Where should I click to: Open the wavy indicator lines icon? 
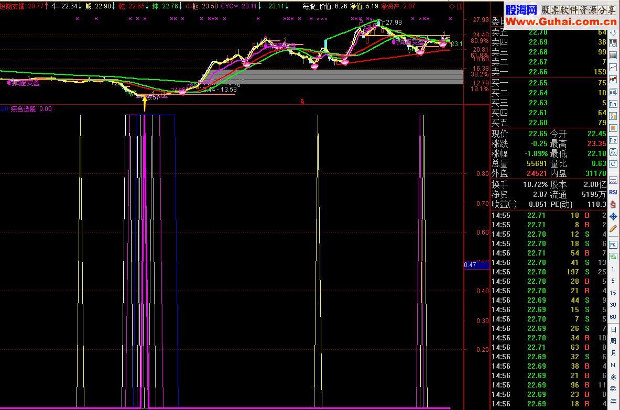(613, 181)
